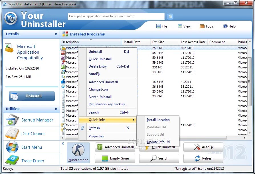
Task: Click the Empty Gone button
Action: pyautogui.click(x=115, y=158)
